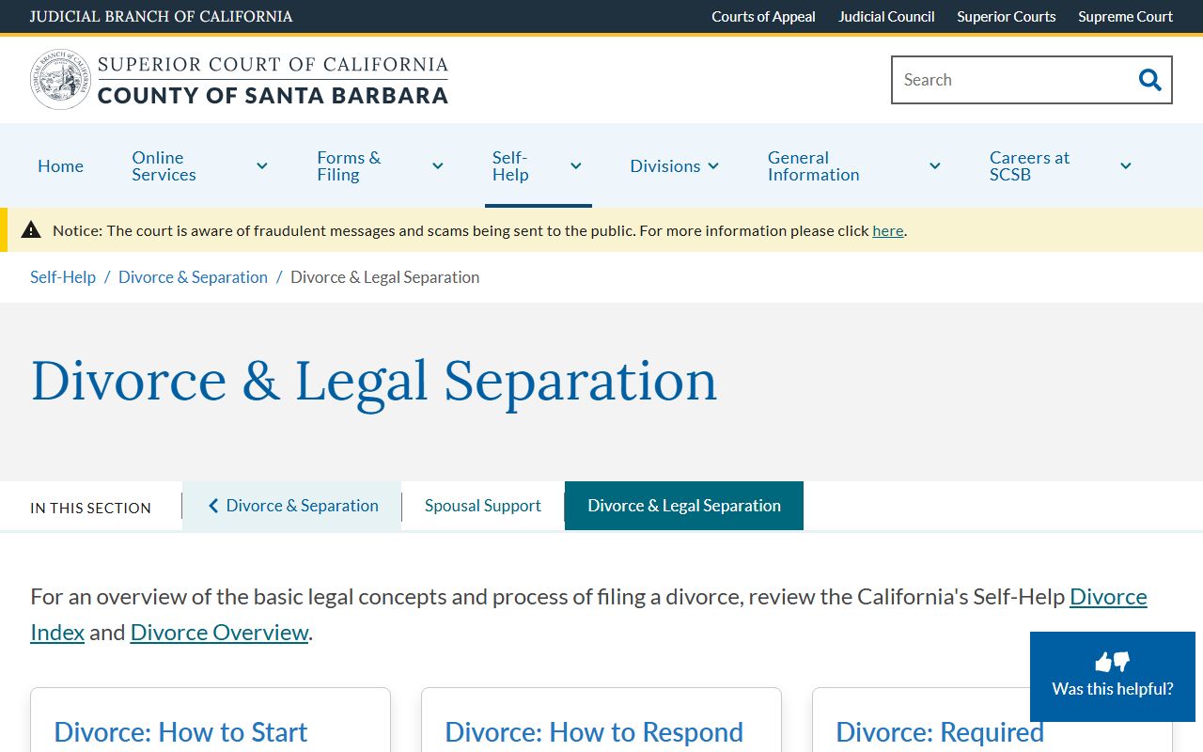Click the large 'Divorce & Legal Separation' page heading
The image size is (1203, 752).
pyautogui.click(x=374, y=382)
